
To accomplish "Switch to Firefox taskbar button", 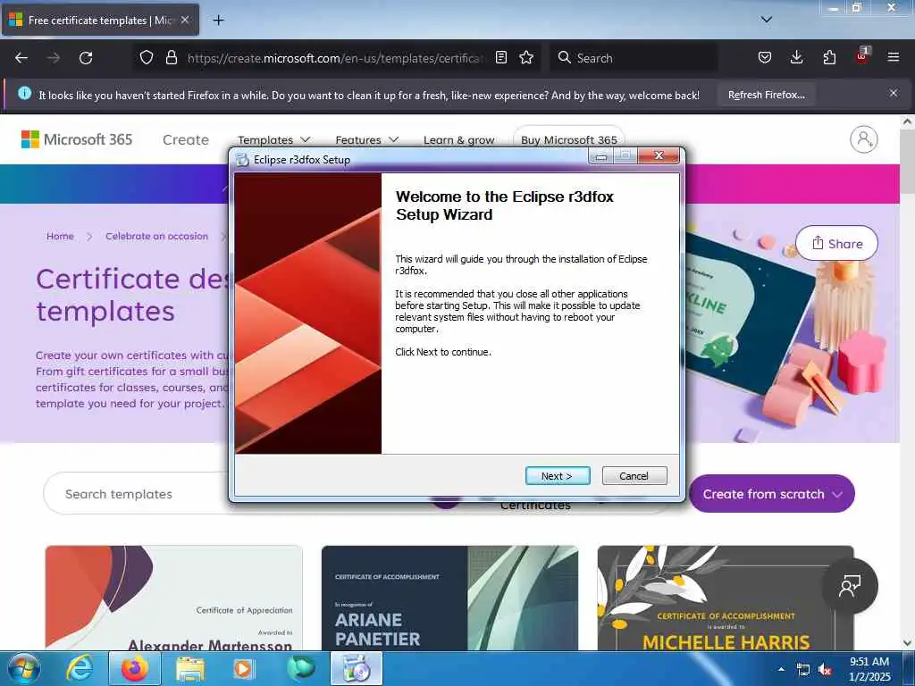I will [134, 668].
